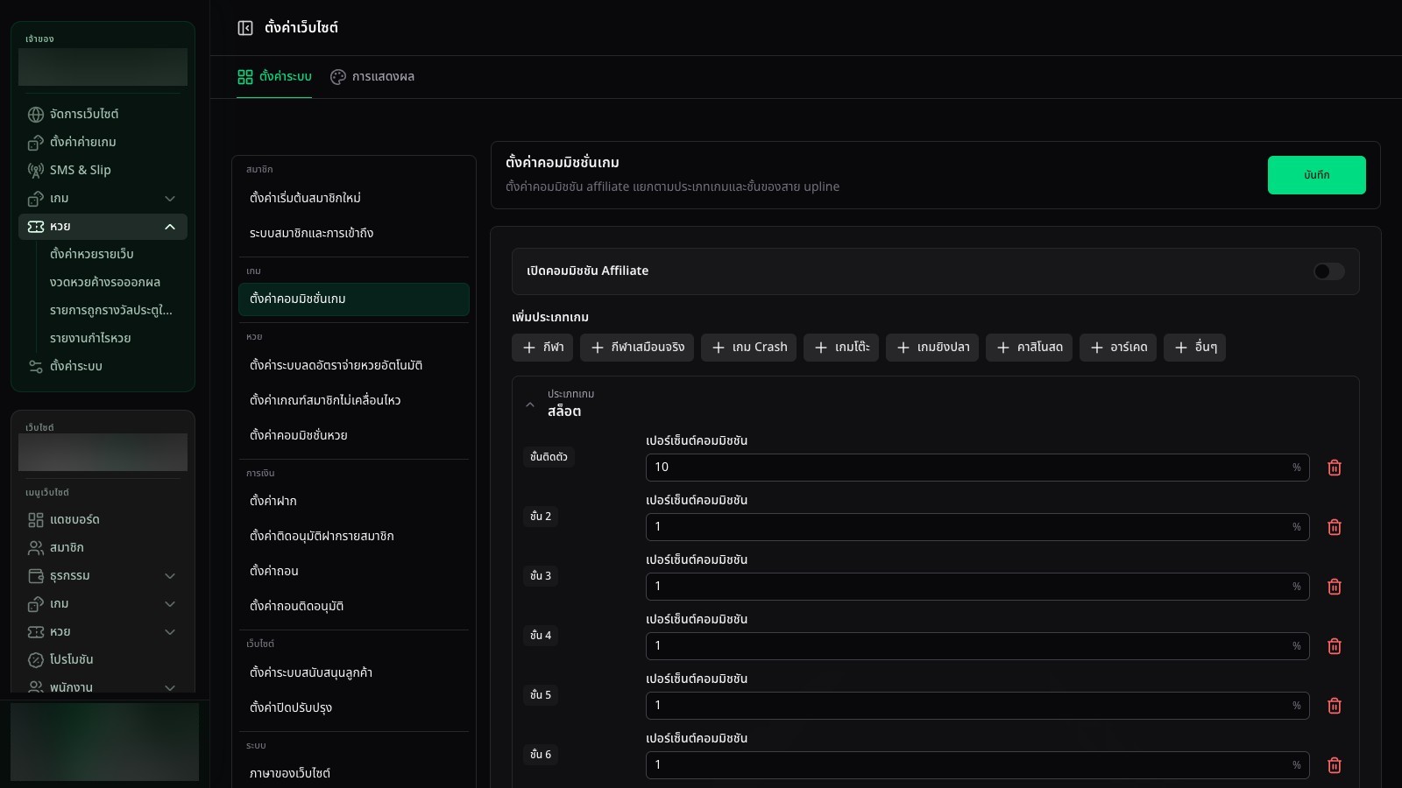Click ชั้น 4 commission percent field
1402x788 pixels.
(977, 646)
